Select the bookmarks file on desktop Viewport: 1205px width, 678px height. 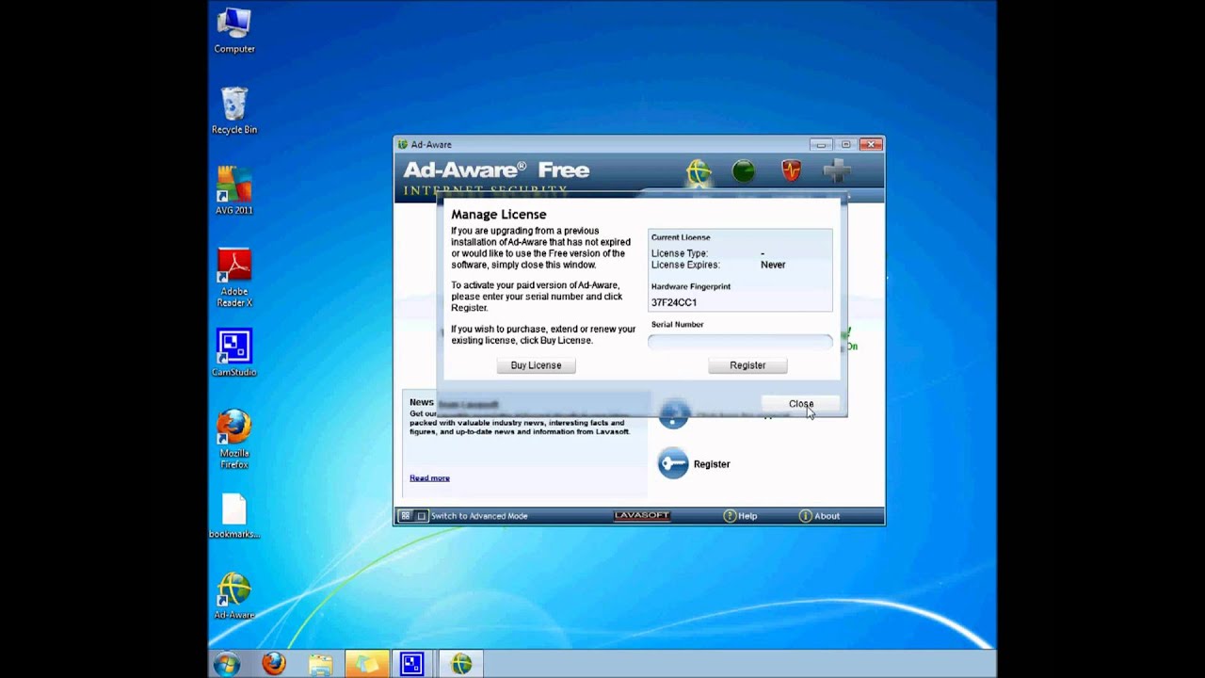234,516
